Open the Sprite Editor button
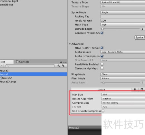145x135 pixels. 140,37
